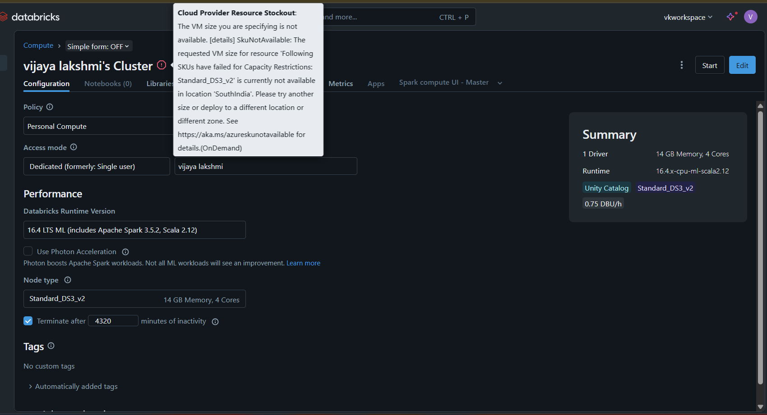Switch to the Notebooks (0) tab
Image resolution: width=767 pixels, height=415 pixels.
coord(108,84)
